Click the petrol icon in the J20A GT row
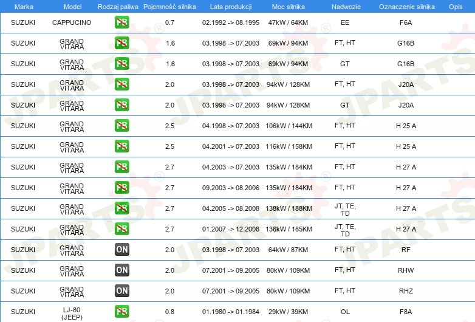 [x=121, y=105]
